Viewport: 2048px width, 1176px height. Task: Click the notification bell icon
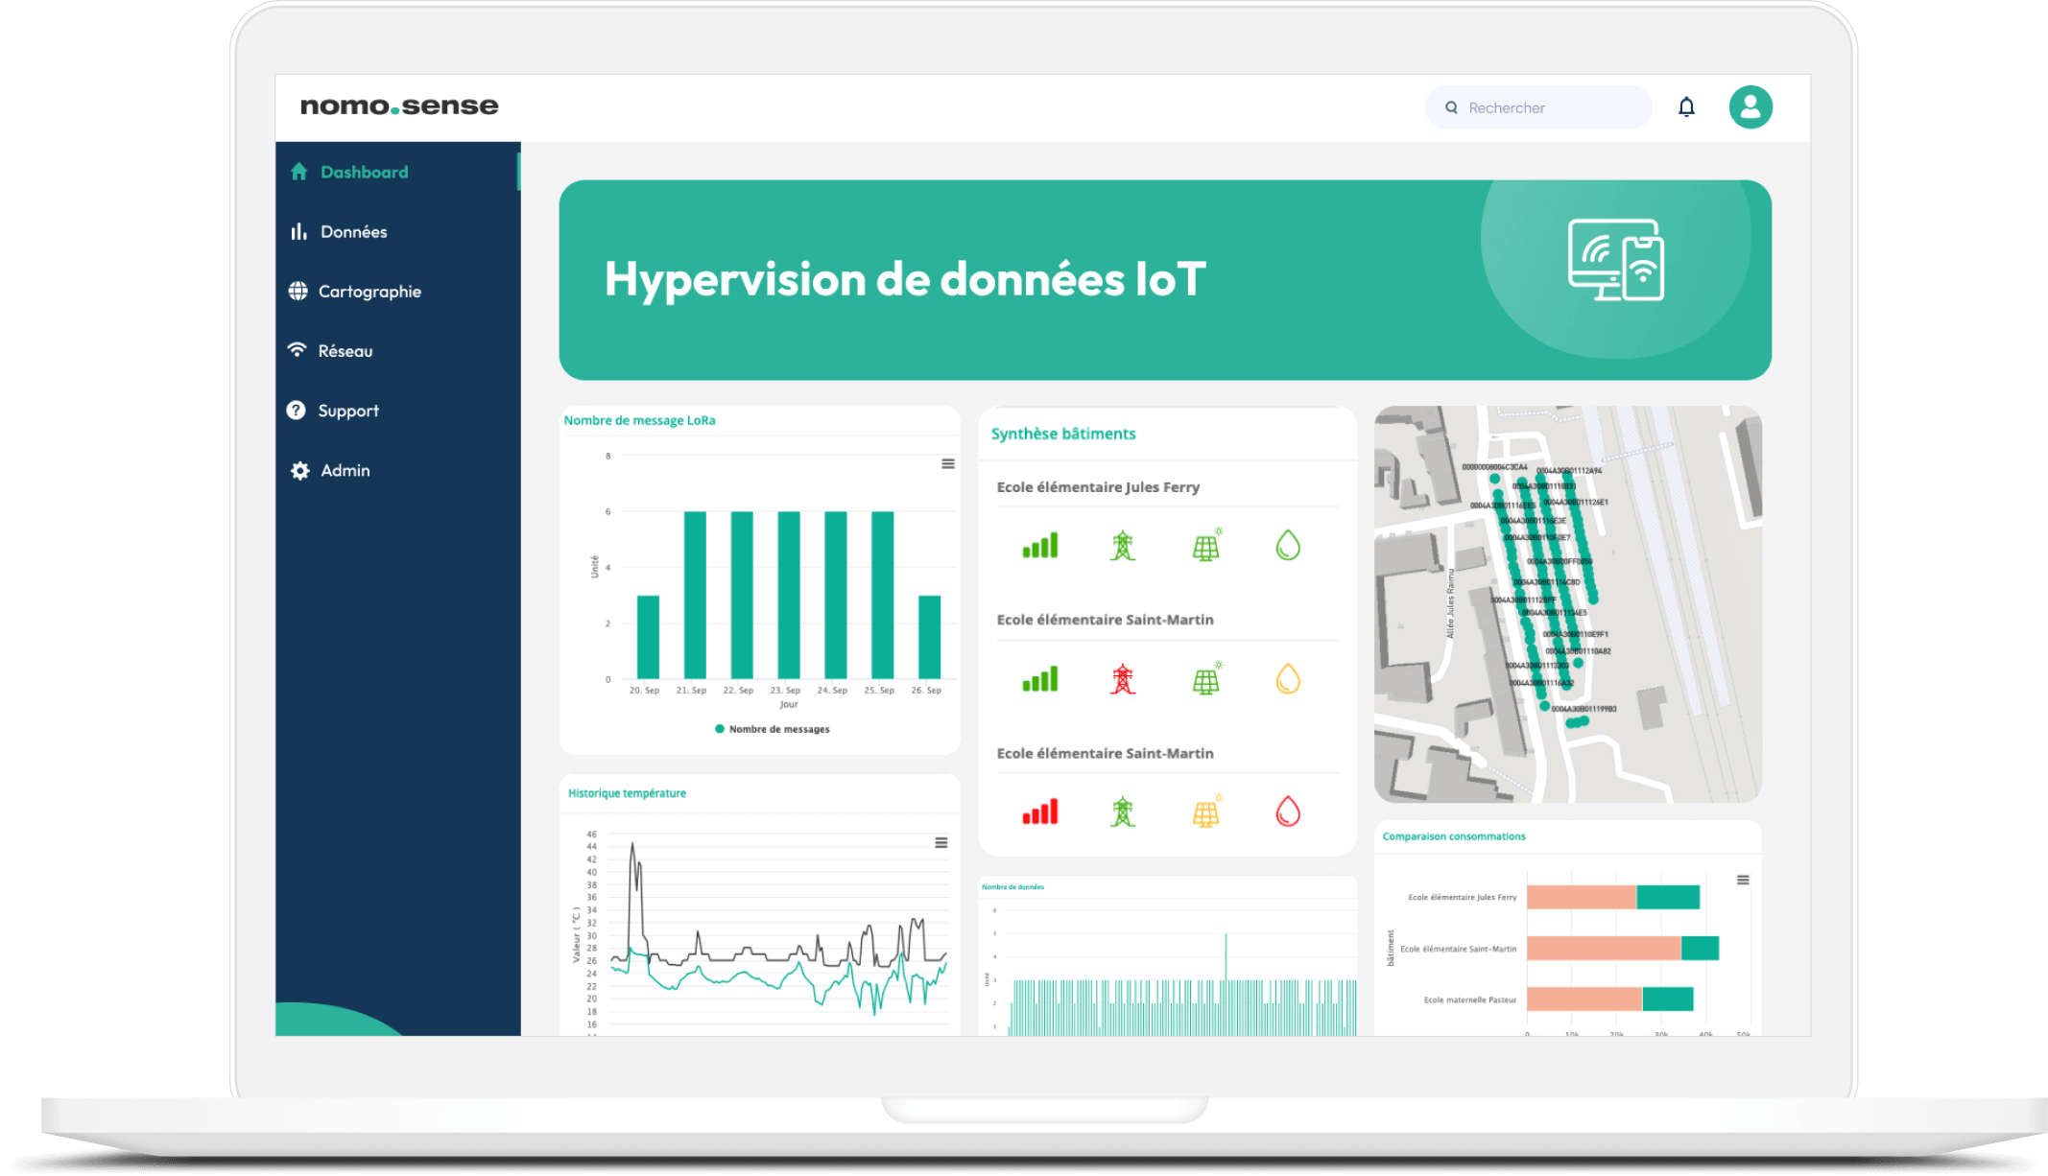pos(1686,106)
